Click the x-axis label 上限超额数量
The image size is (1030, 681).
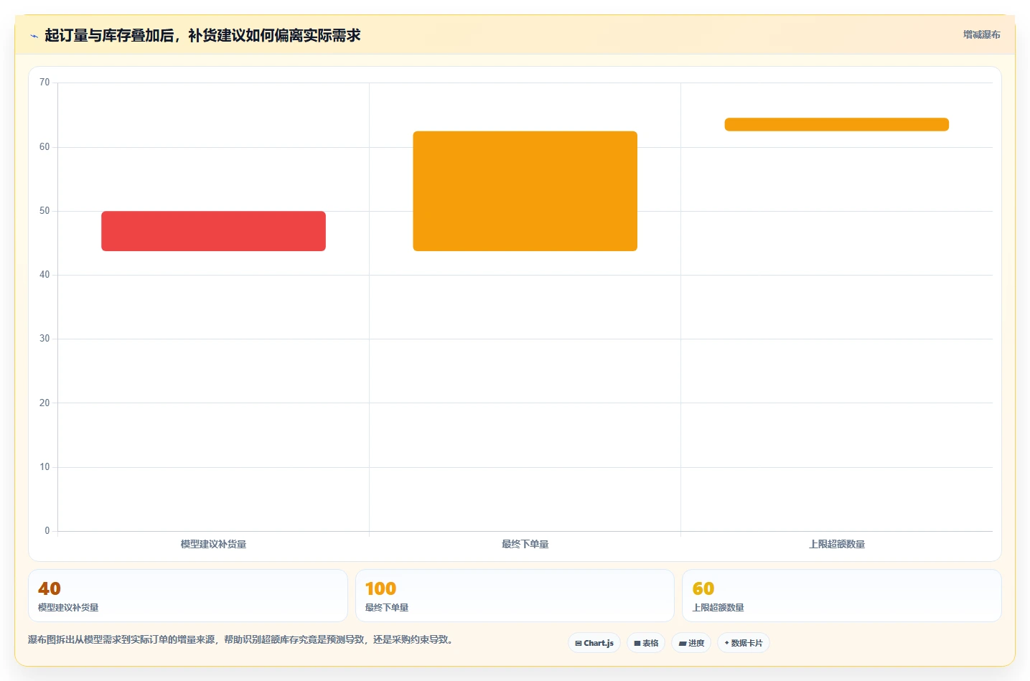point(836,545)
